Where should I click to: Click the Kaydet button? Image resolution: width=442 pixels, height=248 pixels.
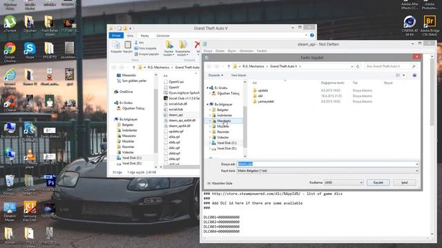378,183
